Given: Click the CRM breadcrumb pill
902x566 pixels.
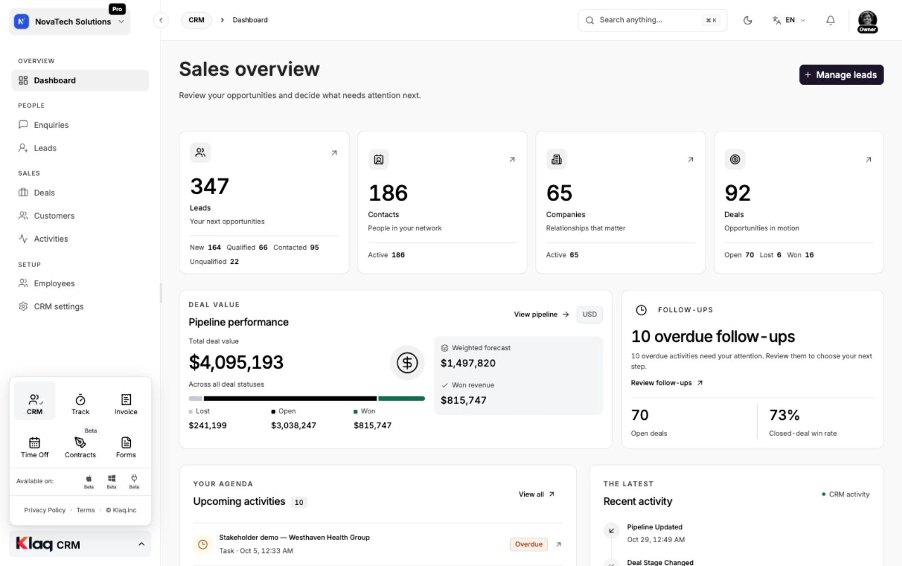Looking at the screenshot, I should coord(197,20).
